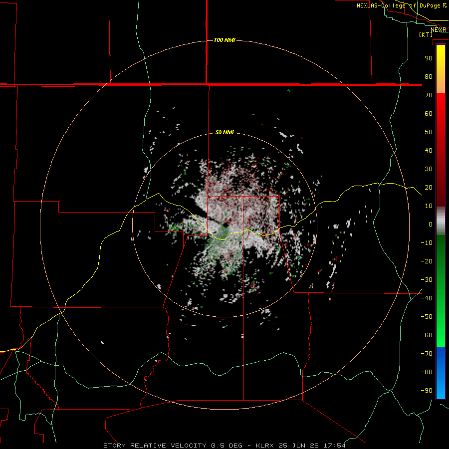Click the KT units label

(426, 34)
